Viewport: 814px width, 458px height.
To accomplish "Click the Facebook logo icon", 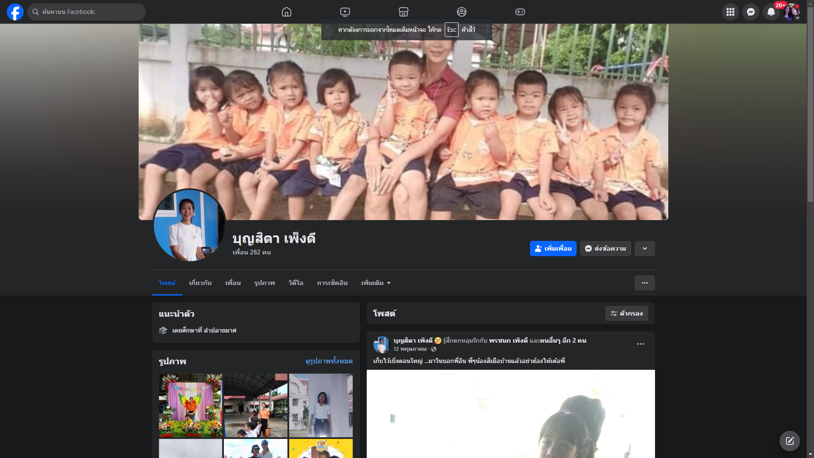I will point(15,12).
